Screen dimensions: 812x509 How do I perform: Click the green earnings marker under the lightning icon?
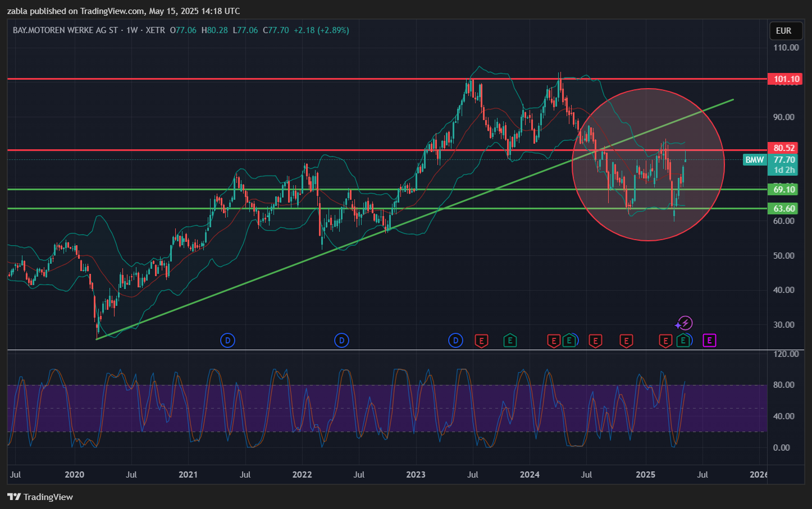[x=683, y=340]
